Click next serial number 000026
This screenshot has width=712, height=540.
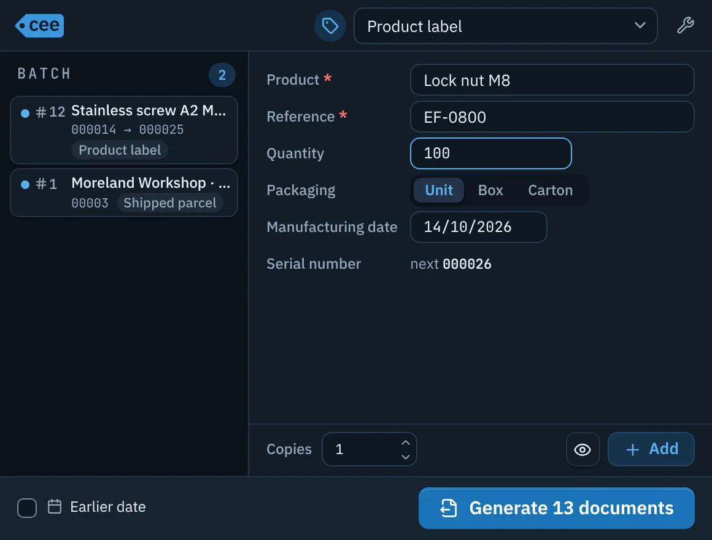point(451,264)
